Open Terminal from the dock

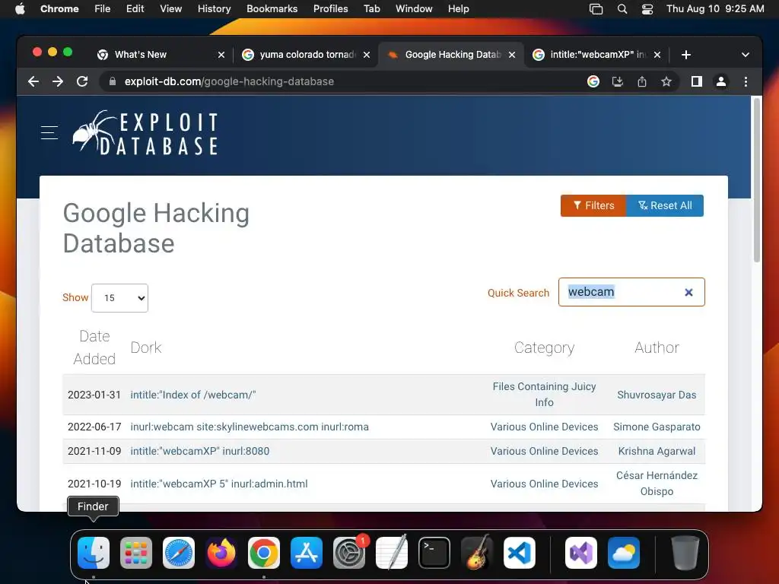pyautogui.click(x=434, y=553)
